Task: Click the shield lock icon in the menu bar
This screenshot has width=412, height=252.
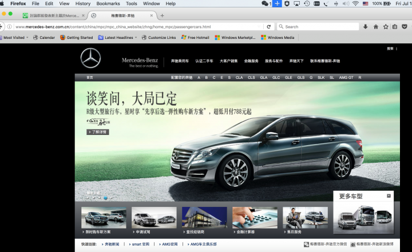Action: tap(287, 3)
